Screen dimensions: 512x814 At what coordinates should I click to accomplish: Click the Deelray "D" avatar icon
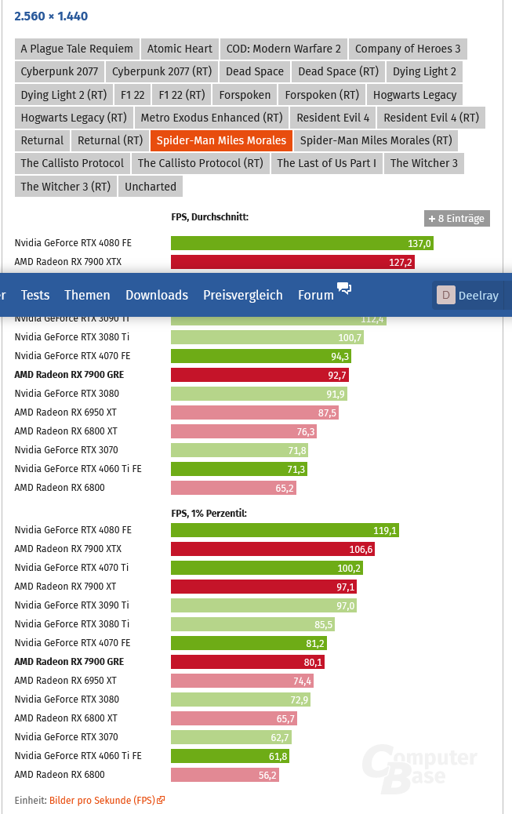tap(446, 296)
